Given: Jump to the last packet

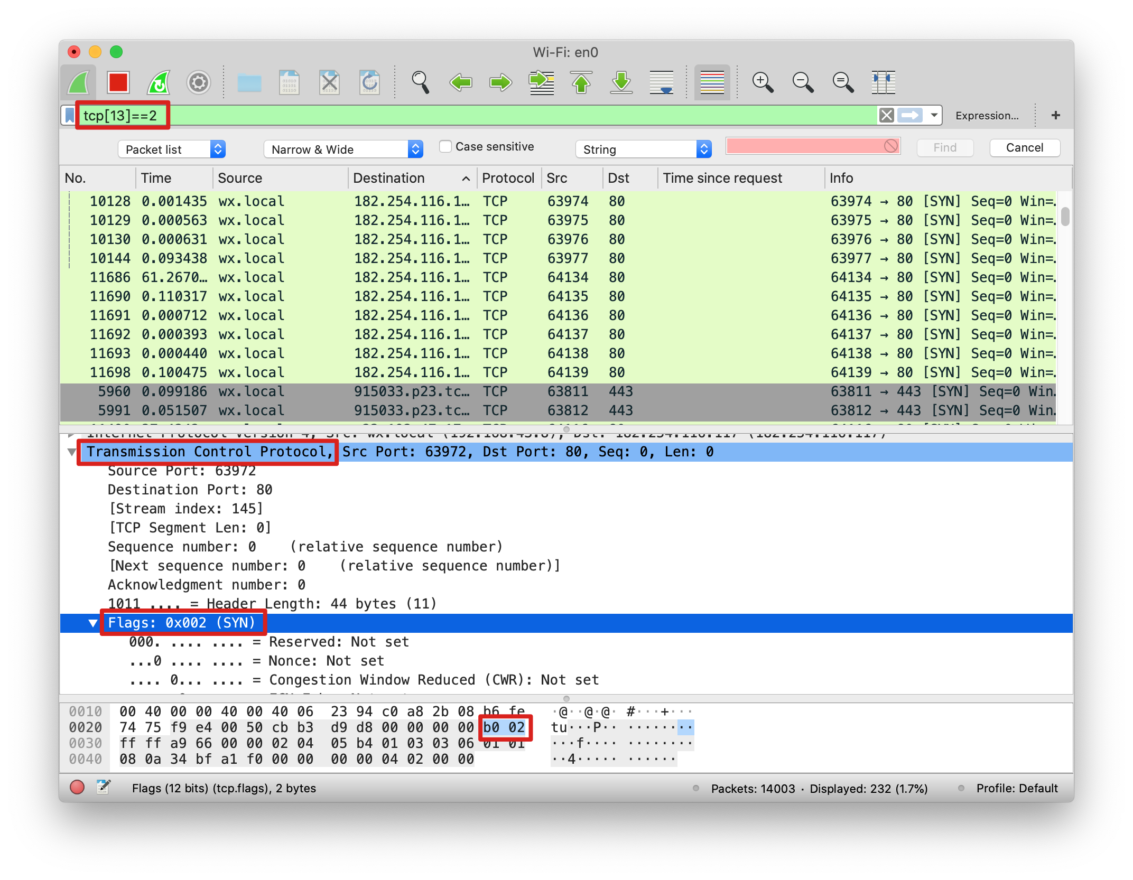Looking at the screenshot, I should coord(621,82).
